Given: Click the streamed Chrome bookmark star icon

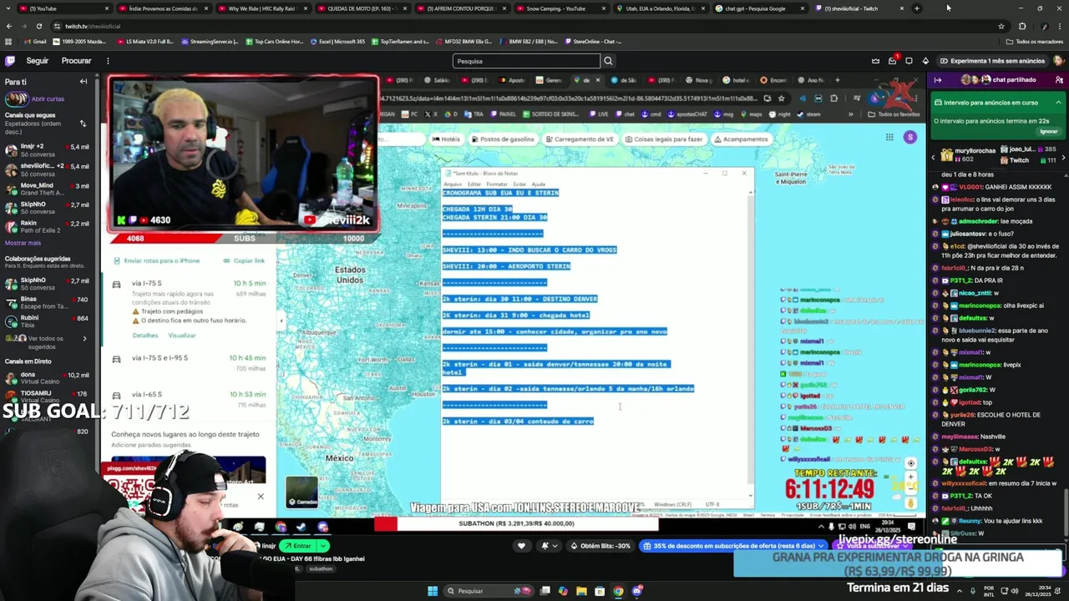Looking at the screenshot, I should [x=782, y=98].
